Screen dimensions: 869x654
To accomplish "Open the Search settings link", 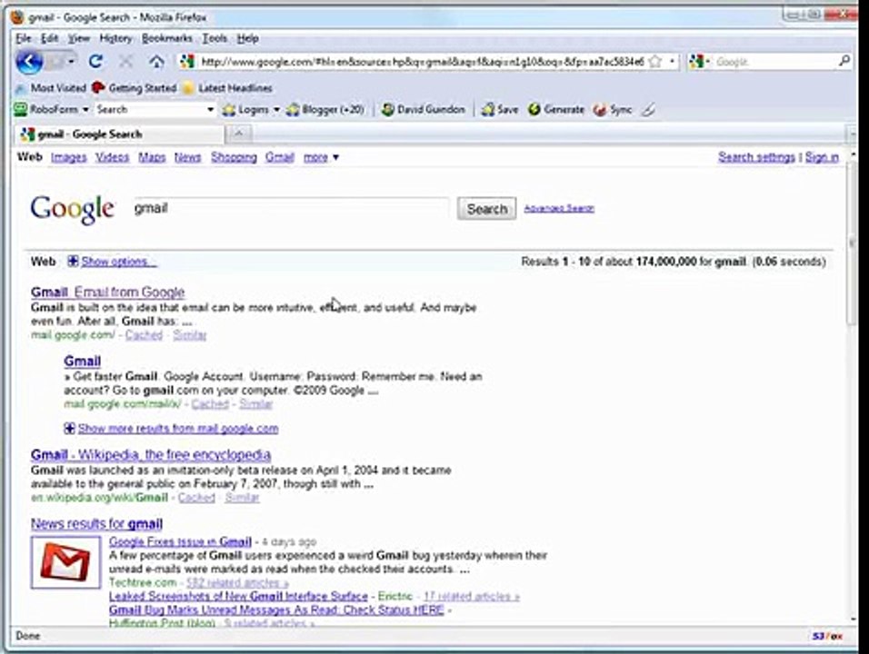I will 756,157.
